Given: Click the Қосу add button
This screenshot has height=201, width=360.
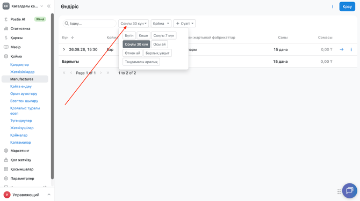Looking at the screenshot, I should pos(347,6).
